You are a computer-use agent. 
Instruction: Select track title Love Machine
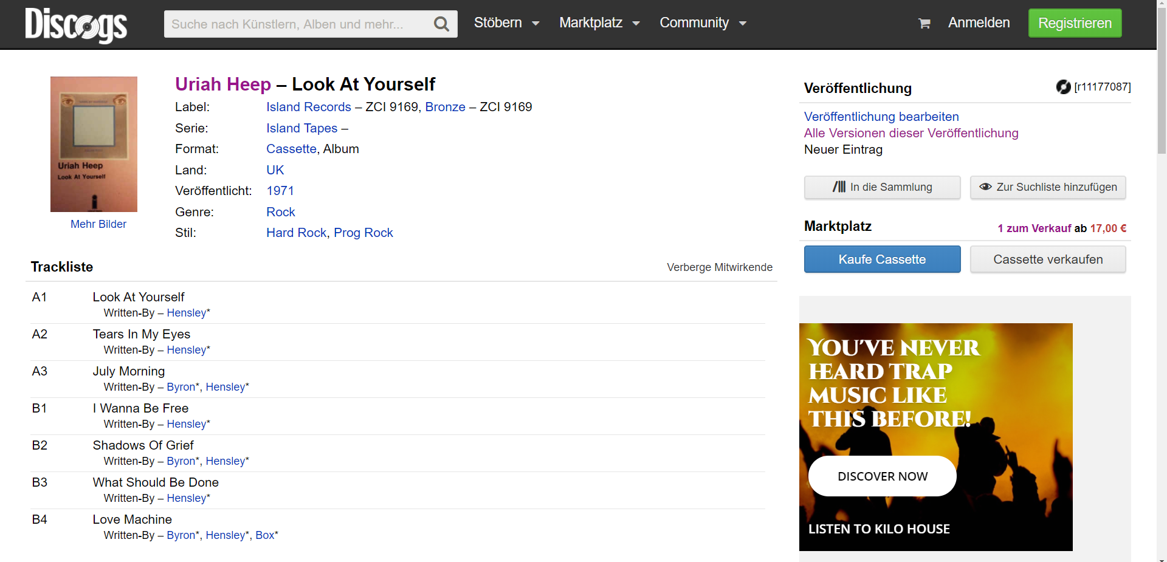[x=133, y=519]
